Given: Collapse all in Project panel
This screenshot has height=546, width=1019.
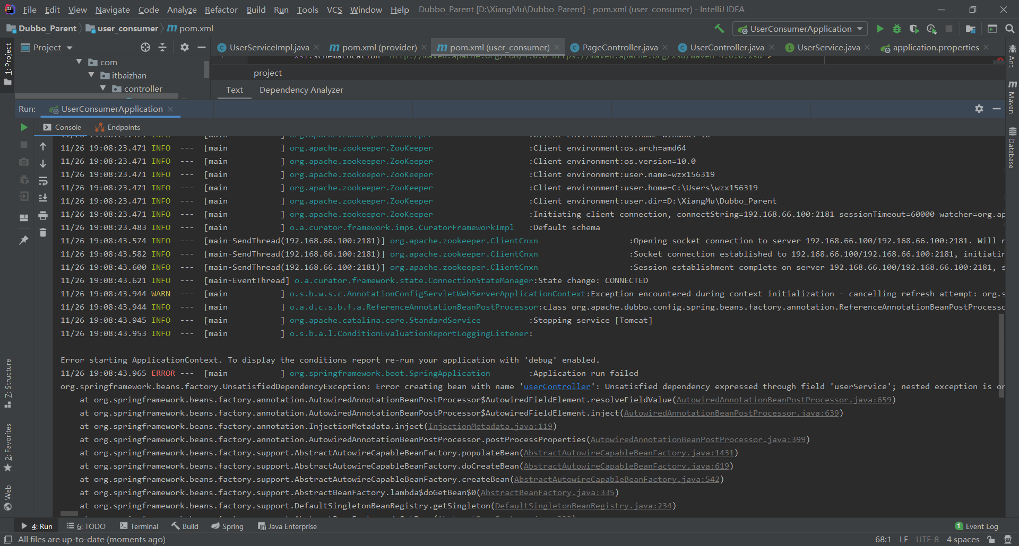Looking at the screenshot, I should coord(162,47).
